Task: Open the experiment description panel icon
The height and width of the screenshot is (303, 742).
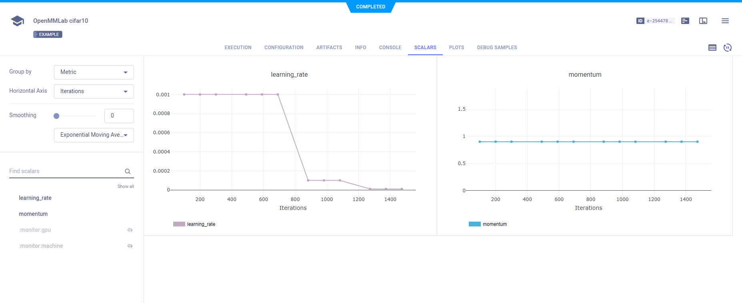Action: pyautogui.click(x=685, y=21)
